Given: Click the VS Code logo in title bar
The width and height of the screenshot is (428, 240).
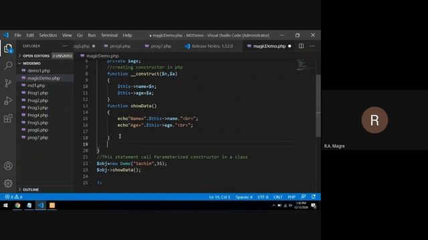Looking at the screenshot, I should point(6,35).
